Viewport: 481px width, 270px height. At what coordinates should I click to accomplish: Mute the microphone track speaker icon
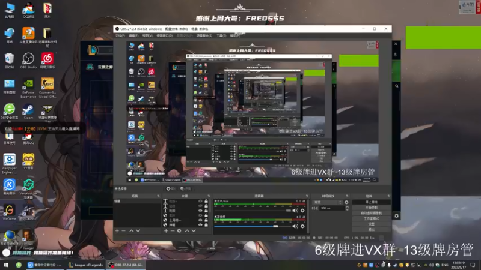(x=295, y=211)
